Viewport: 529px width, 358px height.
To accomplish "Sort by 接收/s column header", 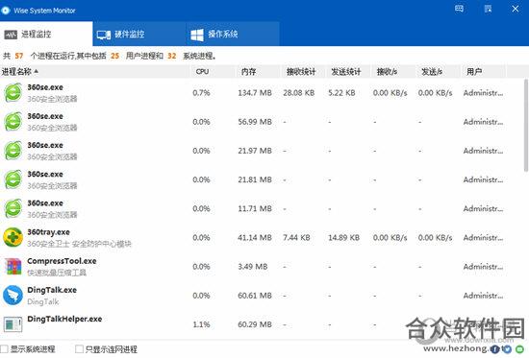I will point(393,71).
